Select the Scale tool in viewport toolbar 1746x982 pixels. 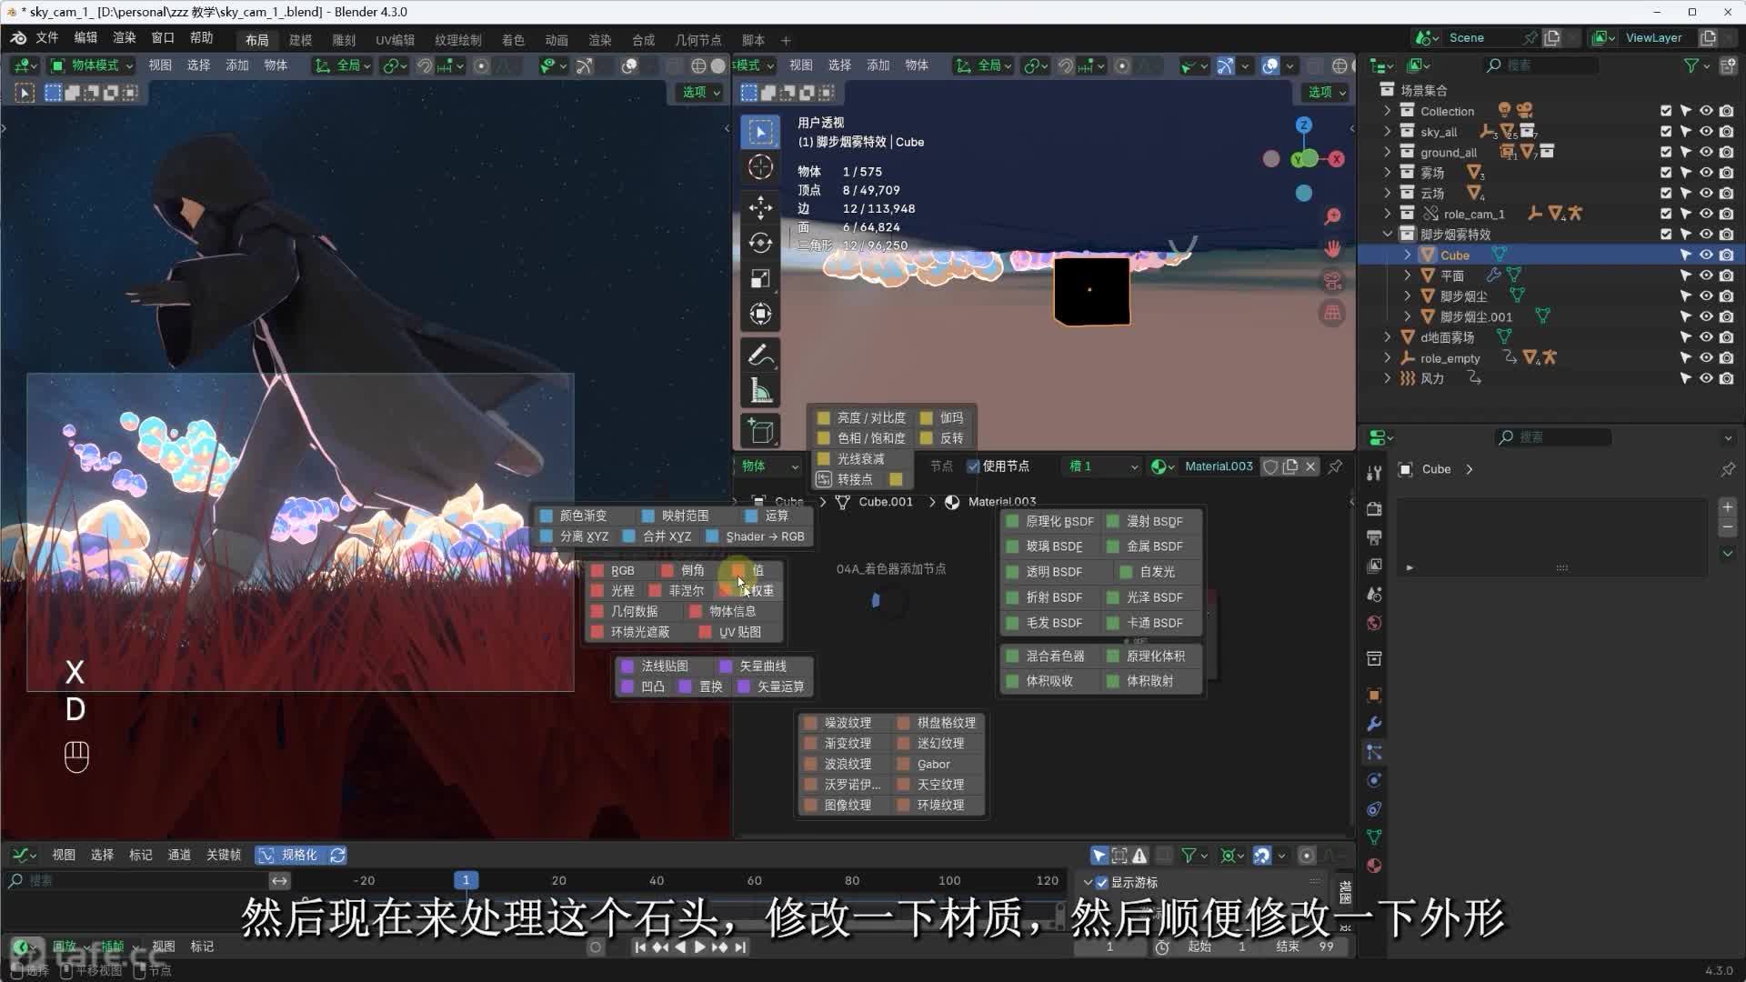pyautogui.click(x=760, y=278)
